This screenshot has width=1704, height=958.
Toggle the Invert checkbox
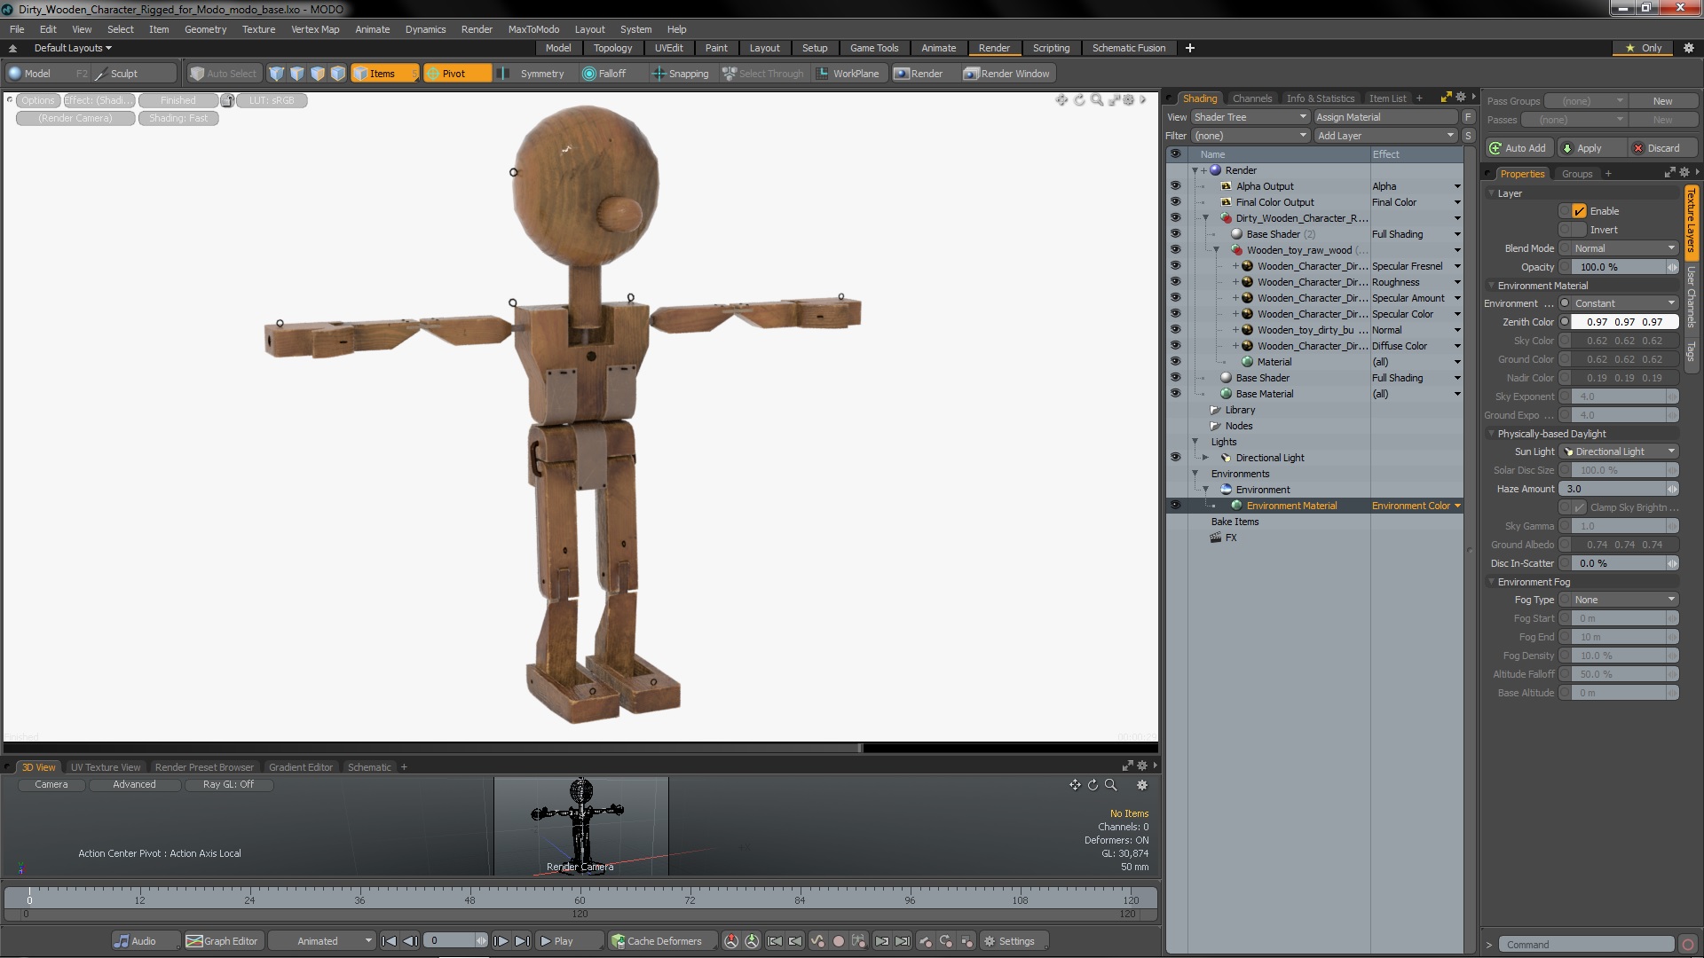tap(1579, 230)
